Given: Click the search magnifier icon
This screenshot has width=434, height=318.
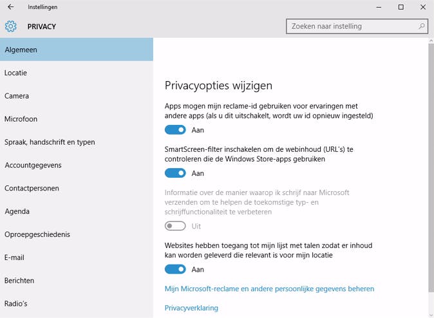Looking at the screenshot, I should [x=422, y=26].
